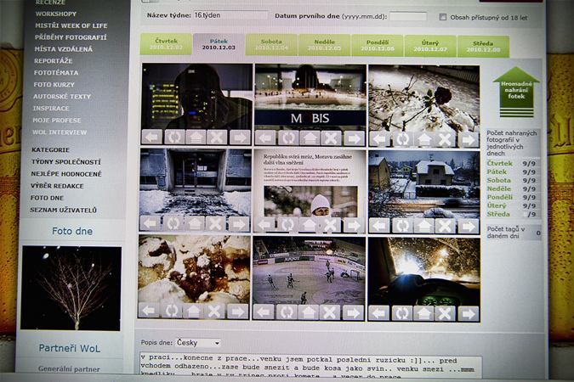Image resolution: width=574 pixels, height=382 pixels.
Task: Rotate the frozen rose photo
Action: [x=402, y=139]
